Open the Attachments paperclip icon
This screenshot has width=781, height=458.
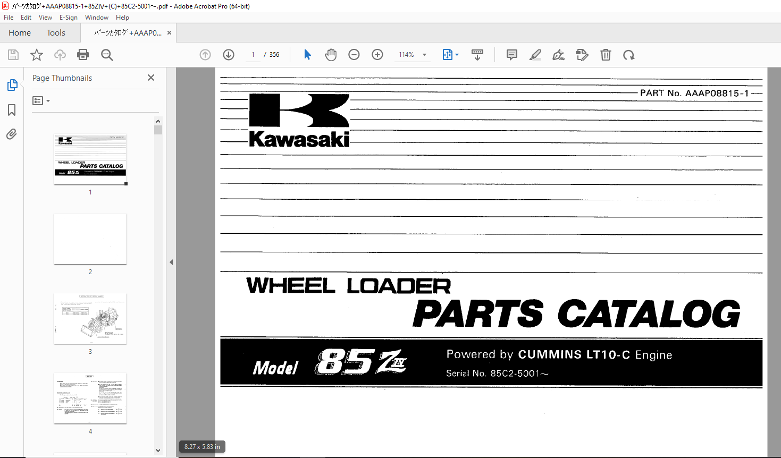tap(12, 134)
